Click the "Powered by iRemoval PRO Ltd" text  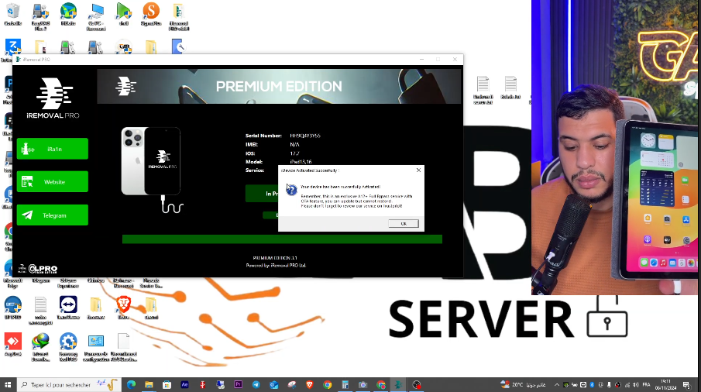[x=276, y=266]
